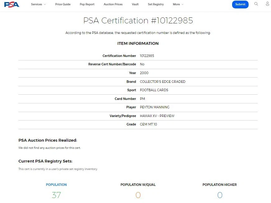
Task: Click the PSA Certification page heading
Action: (x=138, y=21)
